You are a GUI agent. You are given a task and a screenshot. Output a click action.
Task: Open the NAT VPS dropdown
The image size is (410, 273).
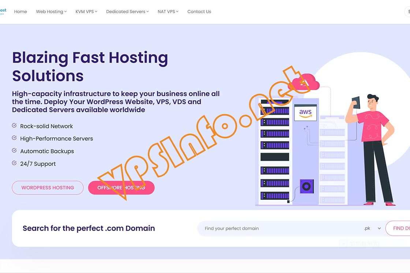(x=168, y=11)
